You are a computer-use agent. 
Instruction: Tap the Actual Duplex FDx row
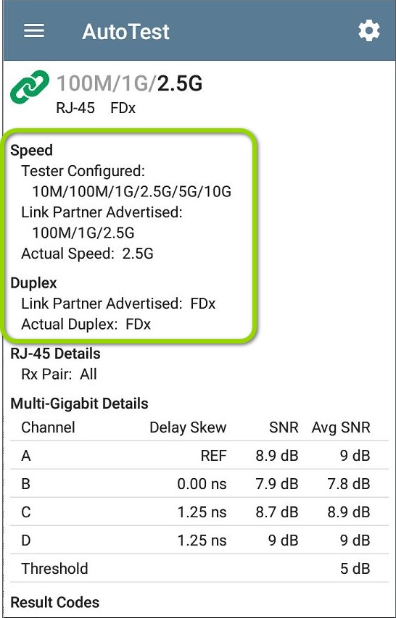[x=86, y=325]
